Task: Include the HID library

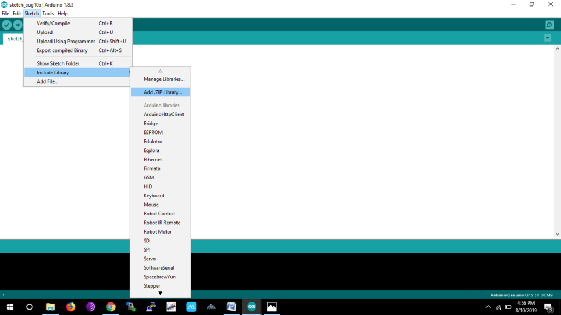Action: click(x=161, y=186)
